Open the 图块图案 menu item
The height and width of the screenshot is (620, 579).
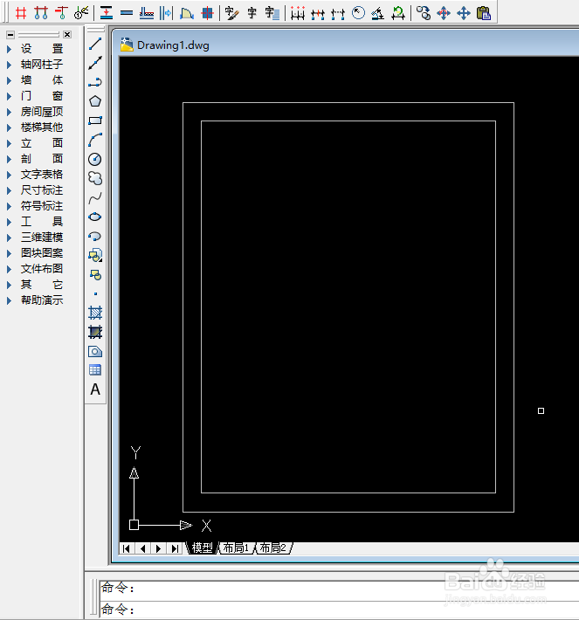click(42, 253)
